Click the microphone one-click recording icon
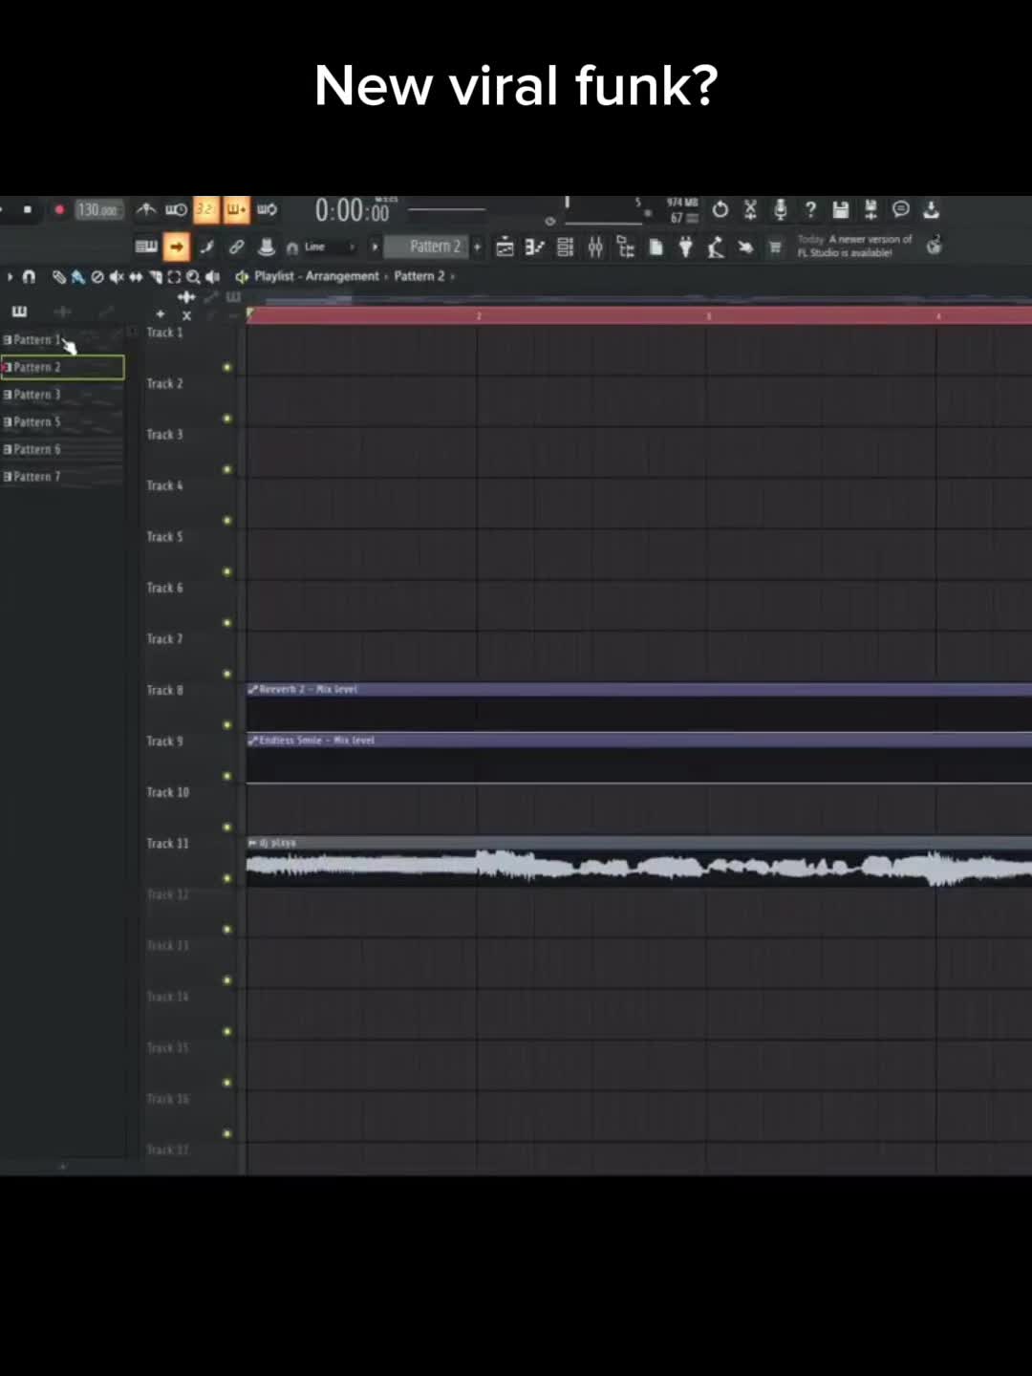1032x1376 pixels. click(780, 209)
